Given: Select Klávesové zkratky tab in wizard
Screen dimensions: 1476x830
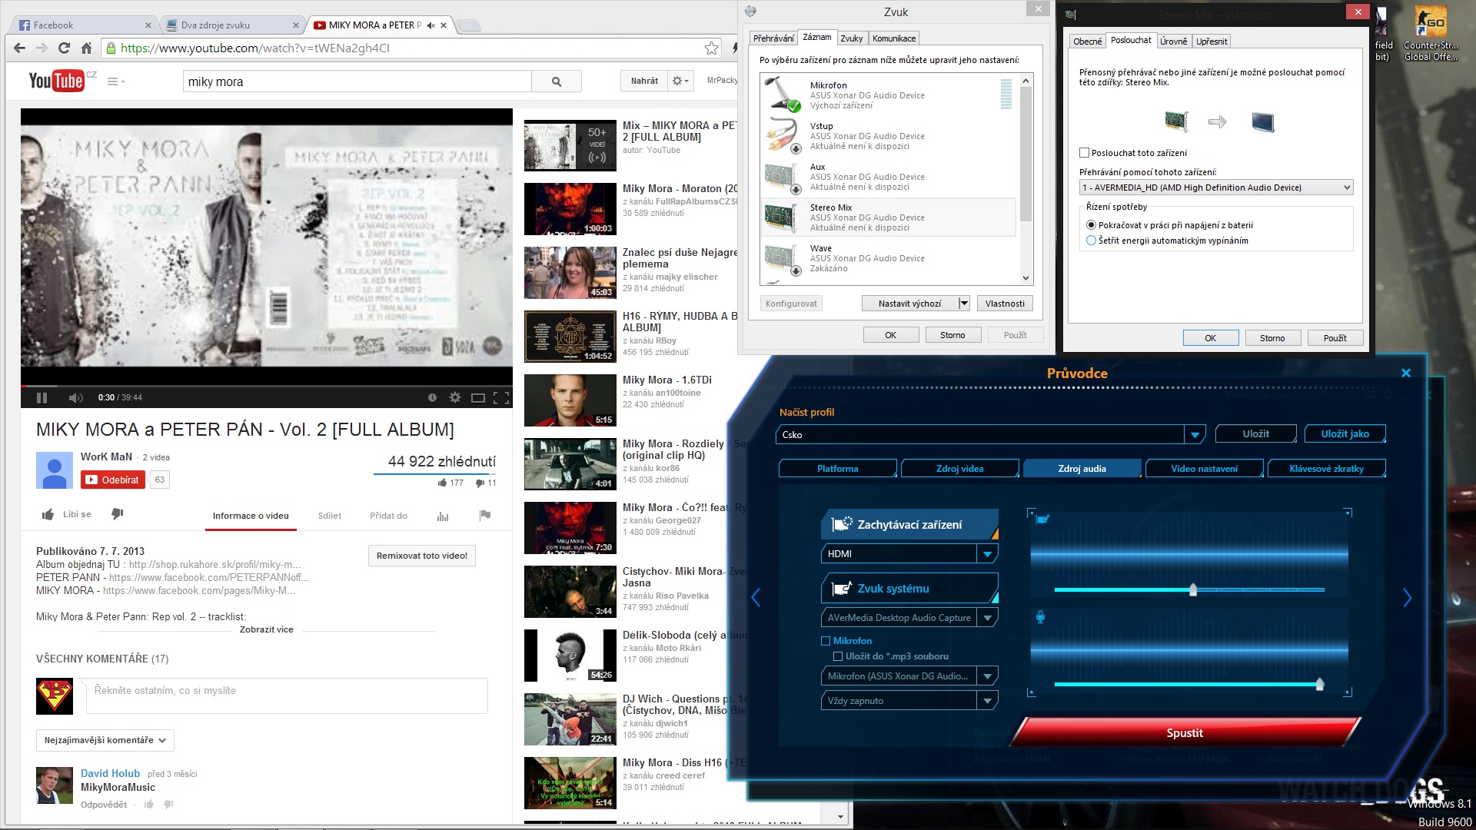Looking at the screenshot, I should tap(1327, 469).
